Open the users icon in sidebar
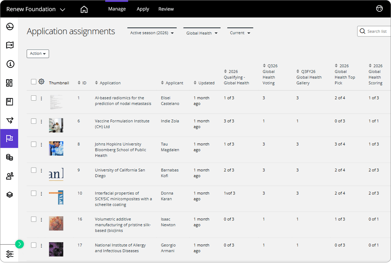 coord(10,176)
